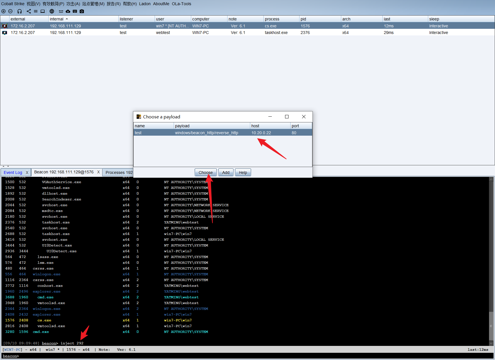This screenshot has width=495, height=360.
Task: Show the target table laptop icon
Action: [x=43, y=11]
